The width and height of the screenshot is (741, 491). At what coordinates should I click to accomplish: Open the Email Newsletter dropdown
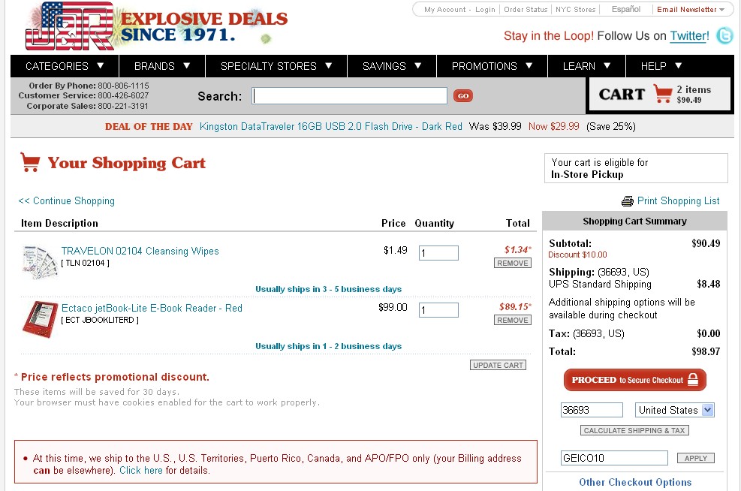691,10
